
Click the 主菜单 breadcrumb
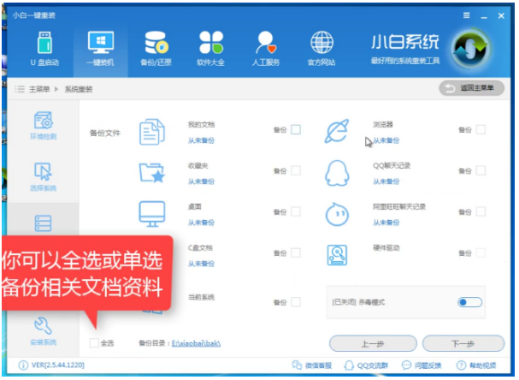(x=39, y=89)
